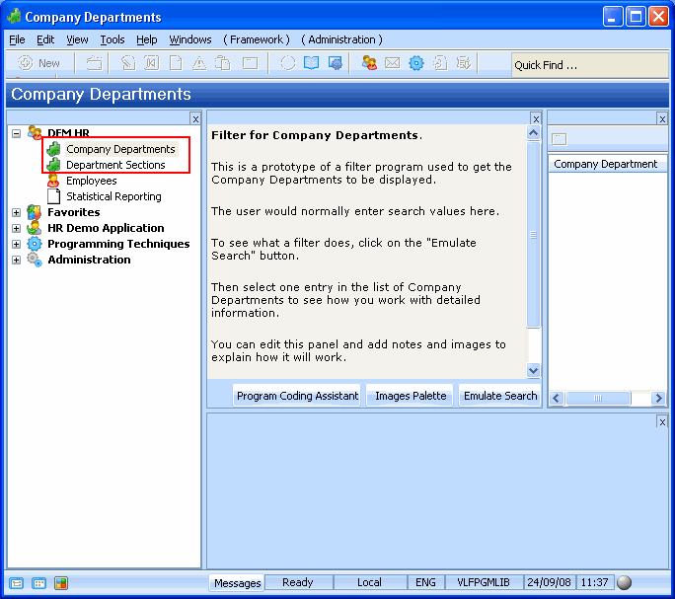Click the window panel icon in toolbar
Image resolution: width=675 pixels, height=599 pixels.
click(250, 63)
